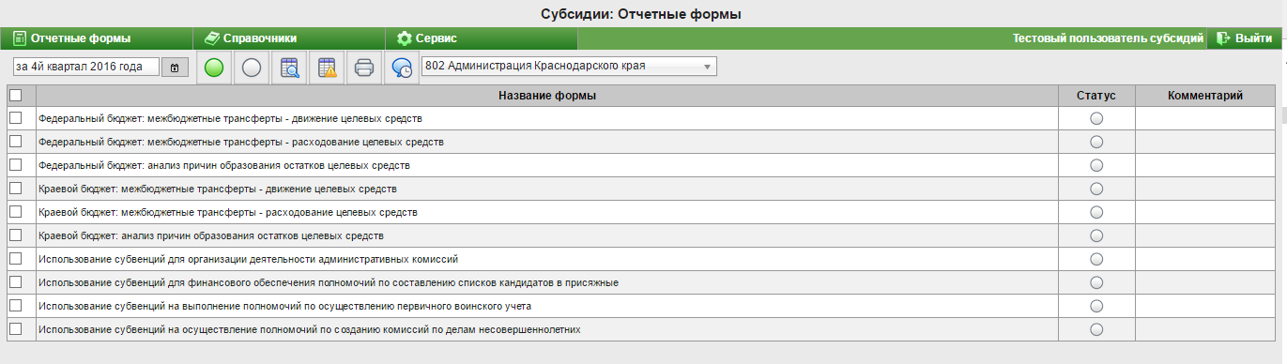Click status circle for делам несовершеннолетних row

click(x=1096, y=329)
